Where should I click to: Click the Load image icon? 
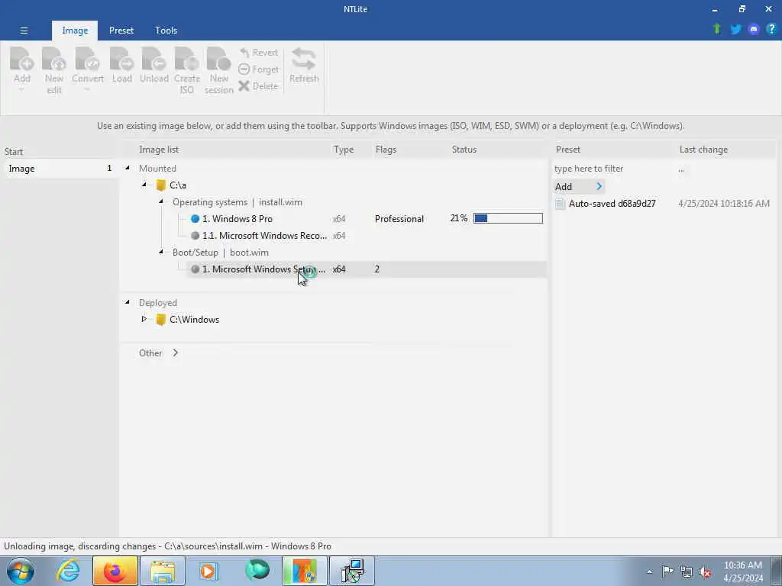point(121,60)
